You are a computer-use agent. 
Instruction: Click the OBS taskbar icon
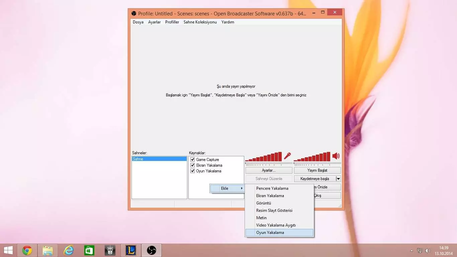[x=152, y=250]
